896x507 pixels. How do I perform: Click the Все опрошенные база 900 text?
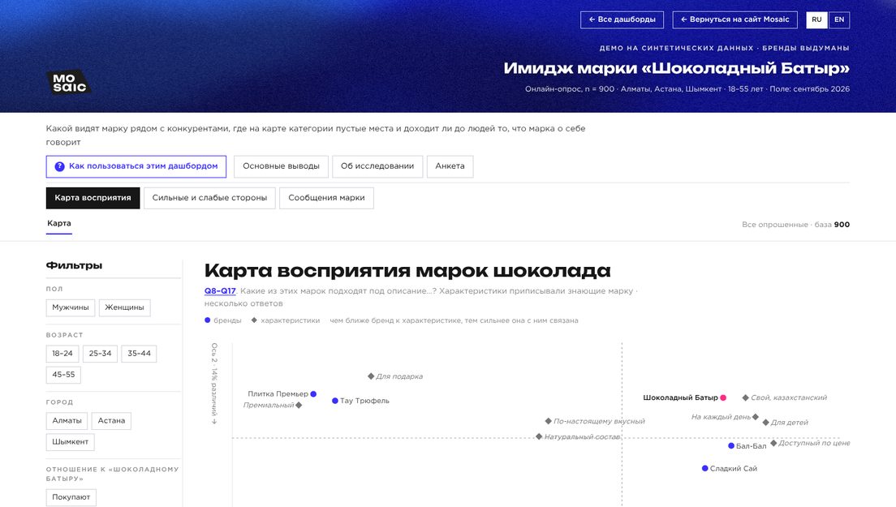(x=795, y=225)
